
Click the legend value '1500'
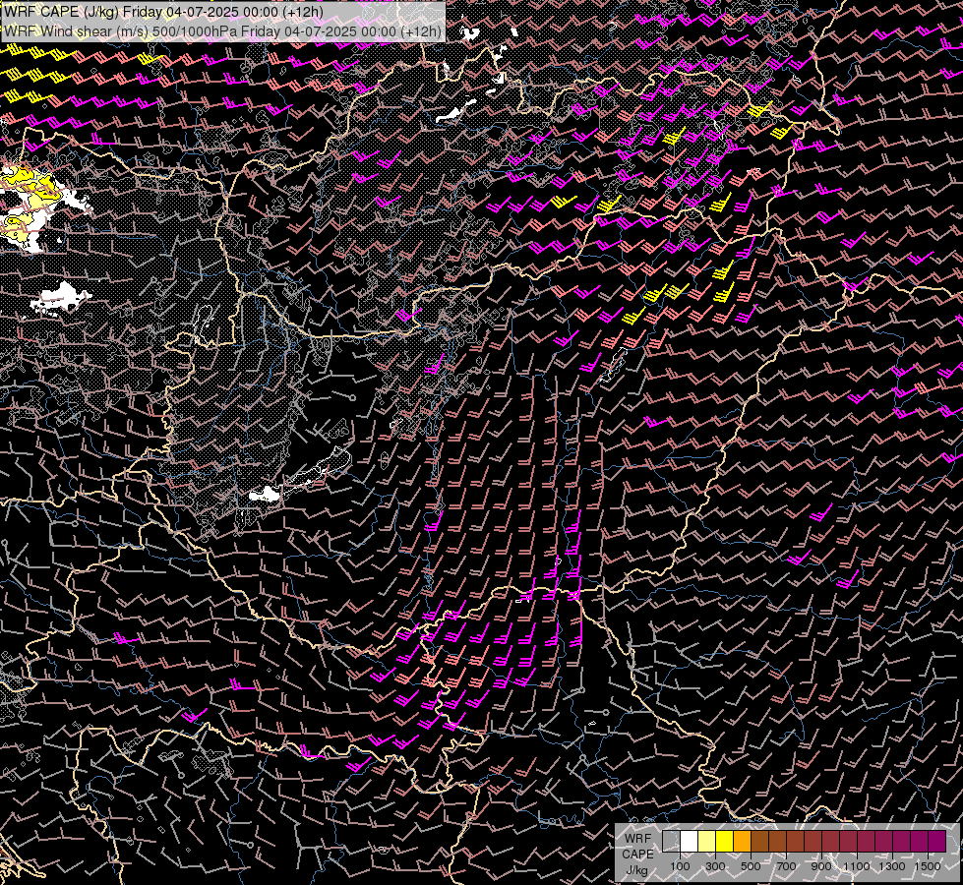click(x=928, y=866)
